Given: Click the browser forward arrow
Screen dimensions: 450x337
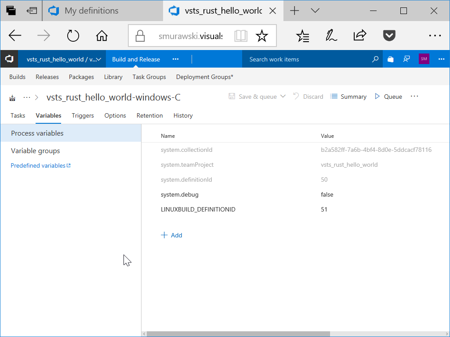Looking at the screenshot, I should point(44,36).
